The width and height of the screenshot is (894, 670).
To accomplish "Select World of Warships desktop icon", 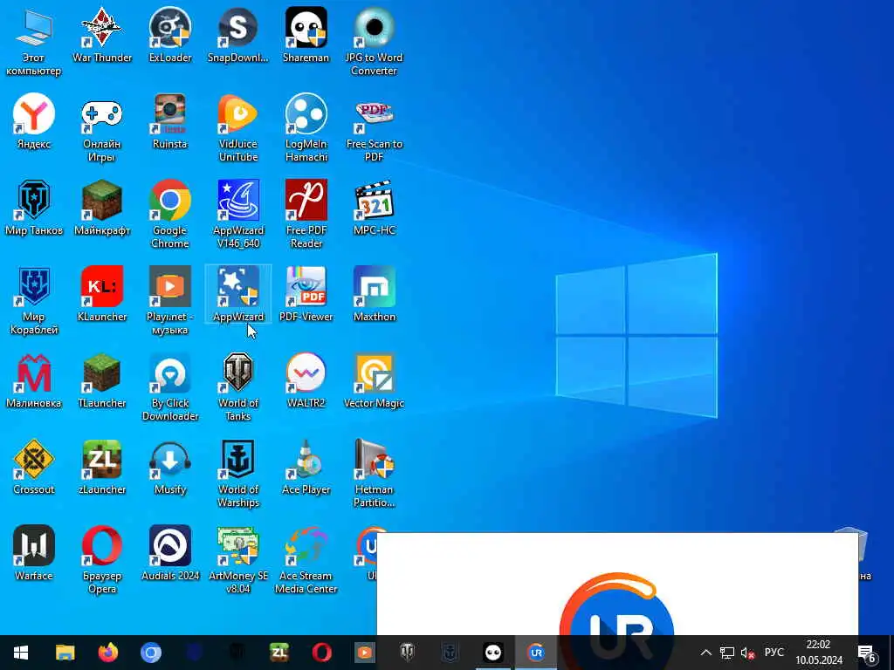I will click(237, 473).
